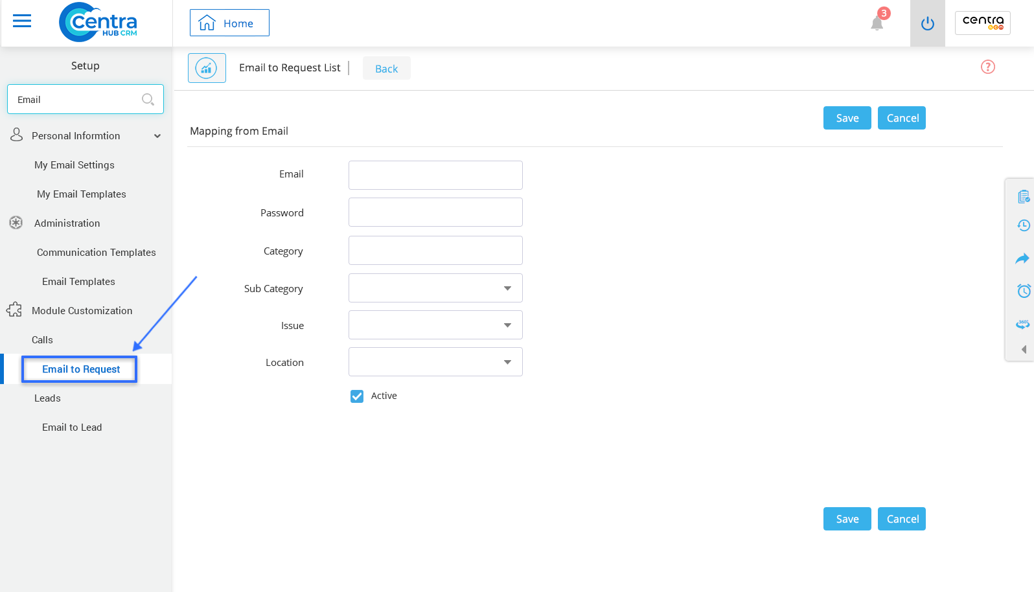Click the Category input field
The image size is (1034, 592).
point(435,250)
